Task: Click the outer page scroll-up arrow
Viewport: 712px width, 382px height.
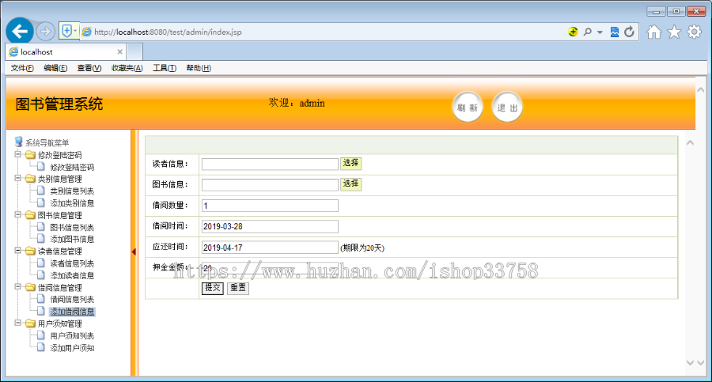Action: pyautogui.click(x=701, y=90)
